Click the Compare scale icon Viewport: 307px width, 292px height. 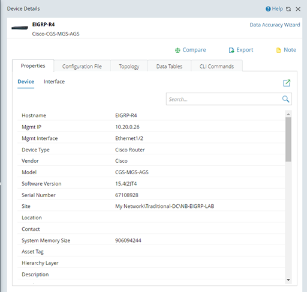pyautogui.click(x=177, y=50)
